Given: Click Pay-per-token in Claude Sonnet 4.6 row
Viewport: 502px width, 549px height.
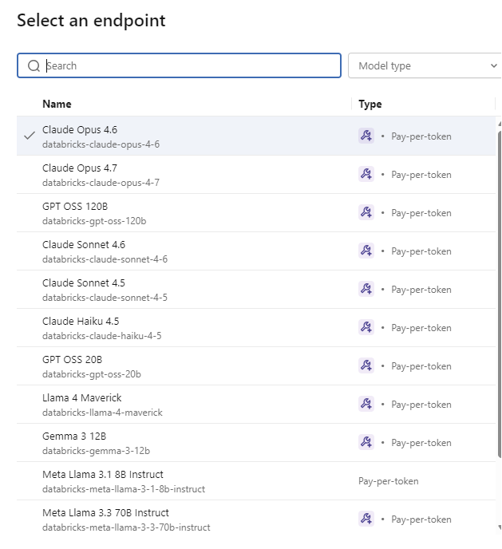Looking at the screenshot, I should pyautogui.click(x=421, y=251).
